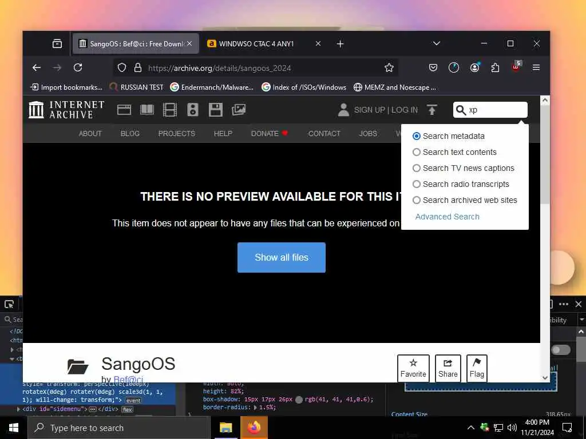Open the Pocket save icon
Viewport: 586px width, 439px height.
tap(433, 67)
